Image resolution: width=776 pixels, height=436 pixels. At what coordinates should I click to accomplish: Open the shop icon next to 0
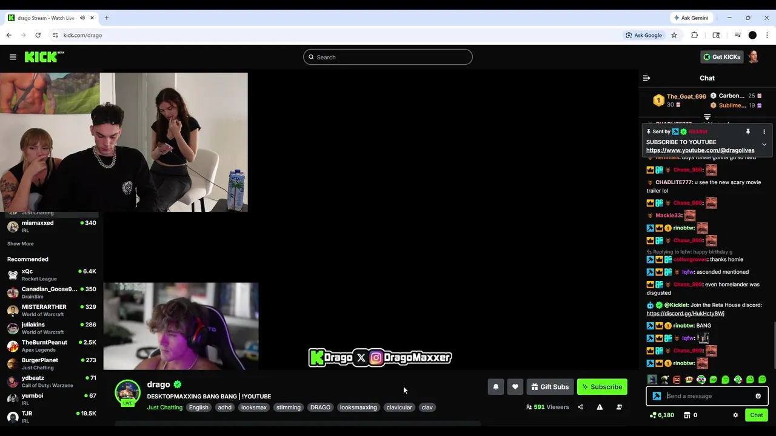pos(687,415)
